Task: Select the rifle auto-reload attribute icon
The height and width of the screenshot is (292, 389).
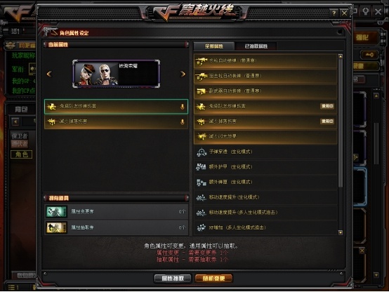Action: 202,60
